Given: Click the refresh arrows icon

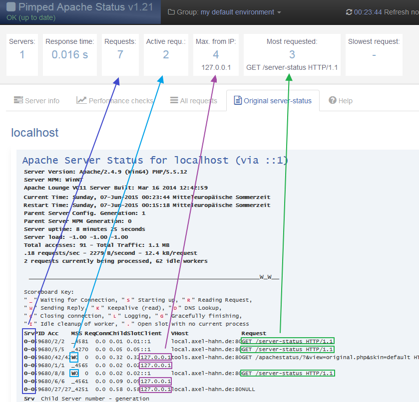Looking at the screenshot, I should coord(349,12).
